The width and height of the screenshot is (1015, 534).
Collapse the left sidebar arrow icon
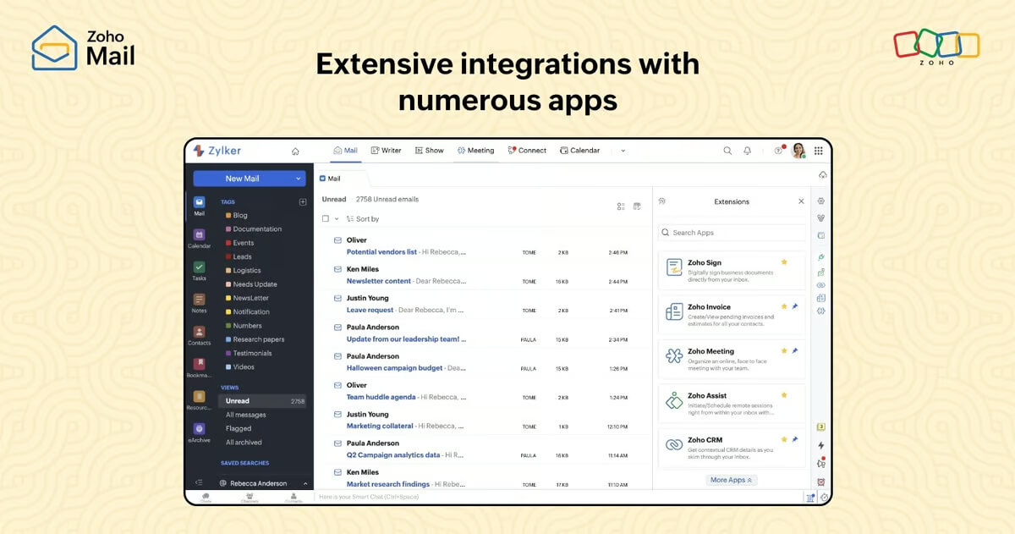click(199, 483)
